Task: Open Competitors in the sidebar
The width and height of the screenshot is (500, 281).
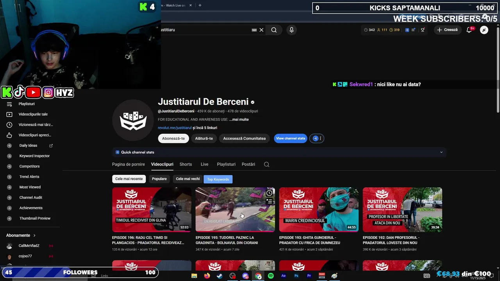Action: coord(30,166)
